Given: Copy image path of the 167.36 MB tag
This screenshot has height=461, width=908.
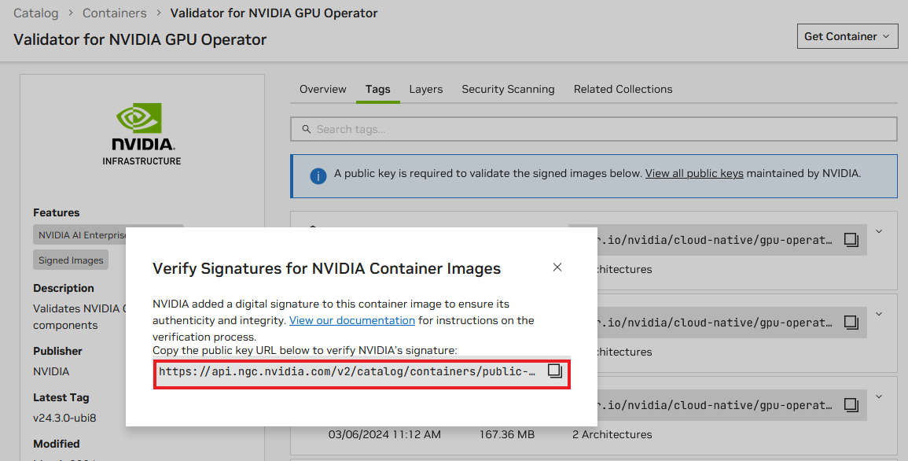Looking at the screenshot, I should tap(851, 405).
